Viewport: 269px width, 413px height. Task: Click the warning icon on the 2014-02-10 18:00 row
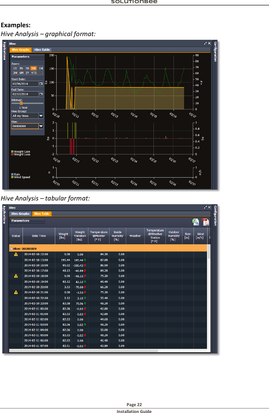point(15,276)
